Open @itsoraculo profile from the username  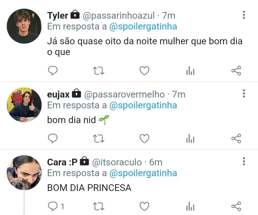117,162
